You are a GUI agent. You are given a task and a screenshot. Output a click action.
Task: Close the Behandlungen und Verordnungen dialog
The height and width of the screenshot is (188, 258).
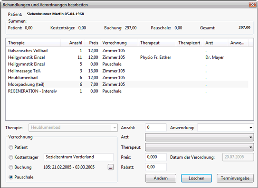pos(252,5)
